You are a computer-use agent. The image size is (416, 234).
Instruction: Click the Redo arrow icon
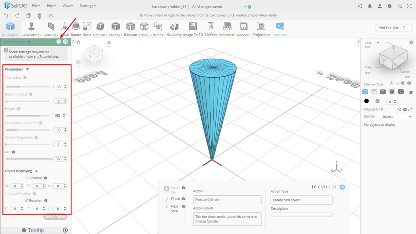point(17,16)
